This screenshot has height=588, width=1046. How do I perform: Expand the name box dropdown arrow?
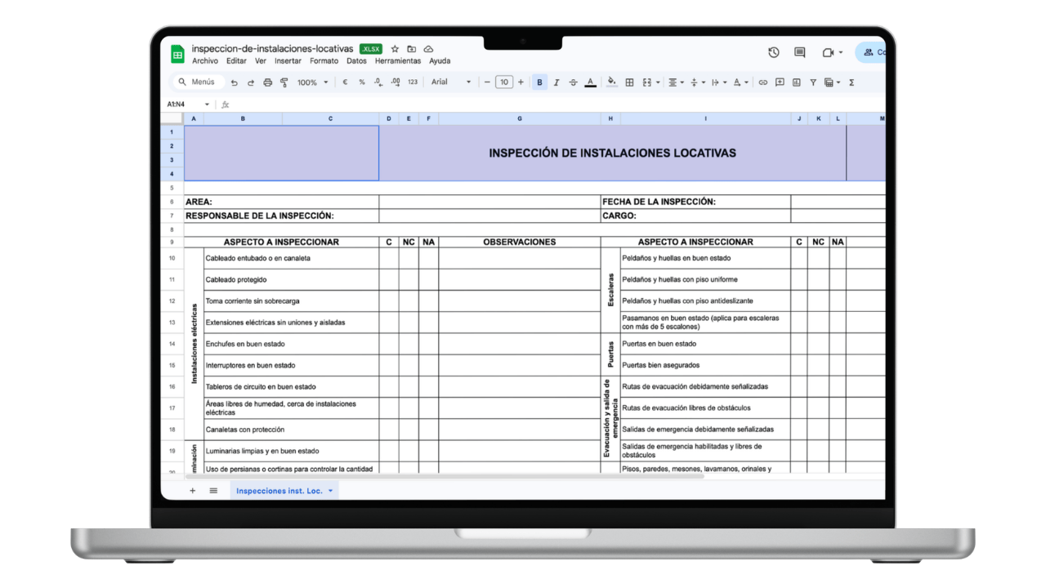[207, 105]
